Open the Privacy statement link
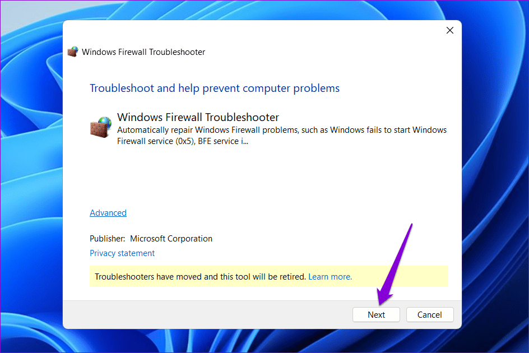Screen dimensions: 529x353 click(122, 253)
